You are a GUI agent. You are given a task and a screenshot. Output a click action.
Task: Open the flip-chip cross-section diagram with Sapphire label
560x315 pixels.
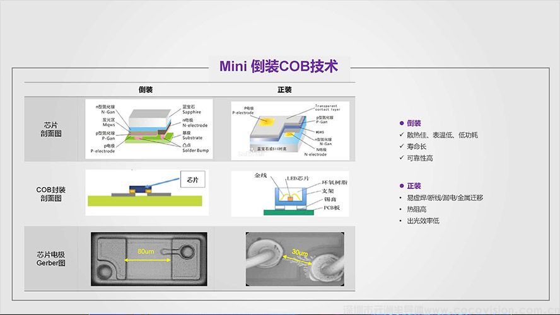[x=149, y=129]
